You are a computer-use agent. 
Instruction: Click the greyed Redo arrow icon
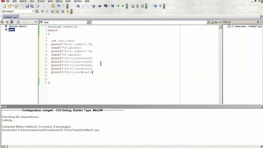(x=63, y=6)
